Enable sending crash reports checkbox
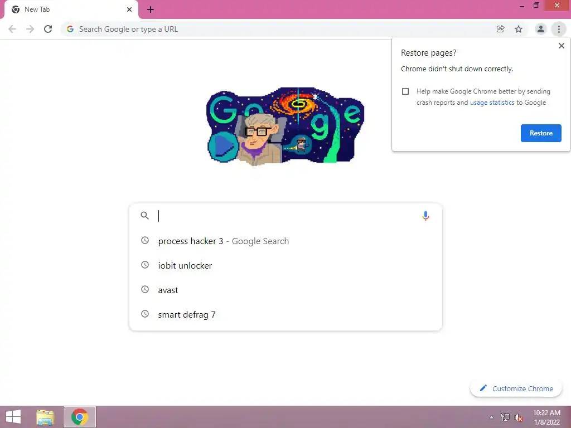The width and height of the screenshot is (571, 428). (405, 91)
